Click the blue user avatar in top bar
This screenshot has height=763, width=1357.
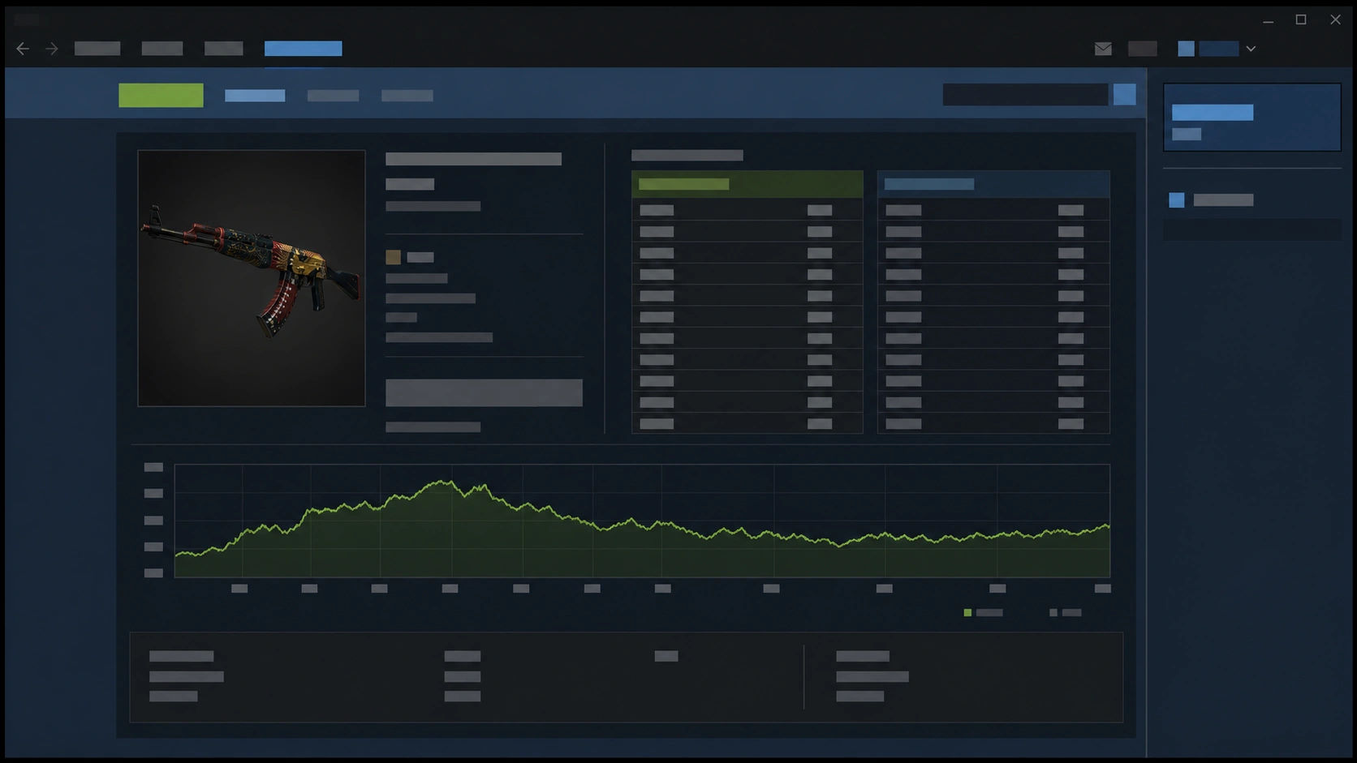point(1186,49)
